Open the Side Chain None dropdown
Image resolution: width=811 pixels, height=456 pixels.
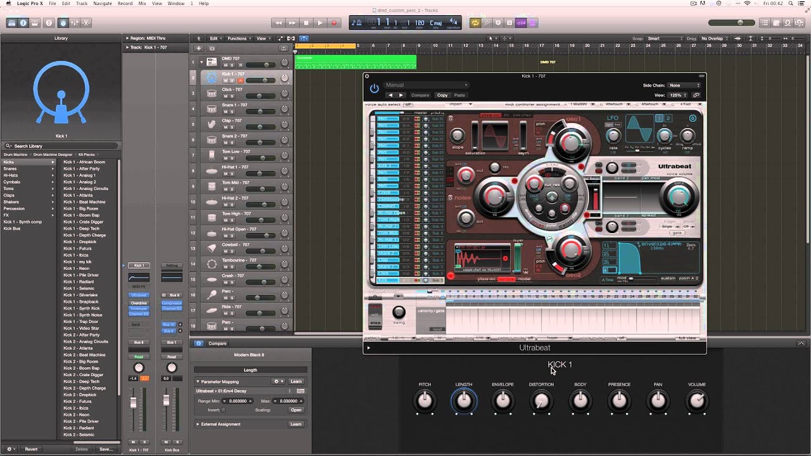point(684,85)
